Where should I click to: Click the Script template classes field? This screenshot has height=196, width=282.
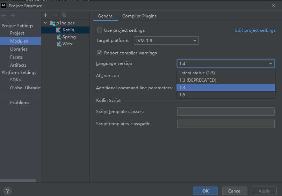tap(226, 112)
